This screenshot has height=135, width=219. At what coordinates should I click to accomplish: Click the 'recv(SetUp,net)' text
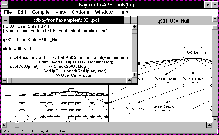(24, 67)
